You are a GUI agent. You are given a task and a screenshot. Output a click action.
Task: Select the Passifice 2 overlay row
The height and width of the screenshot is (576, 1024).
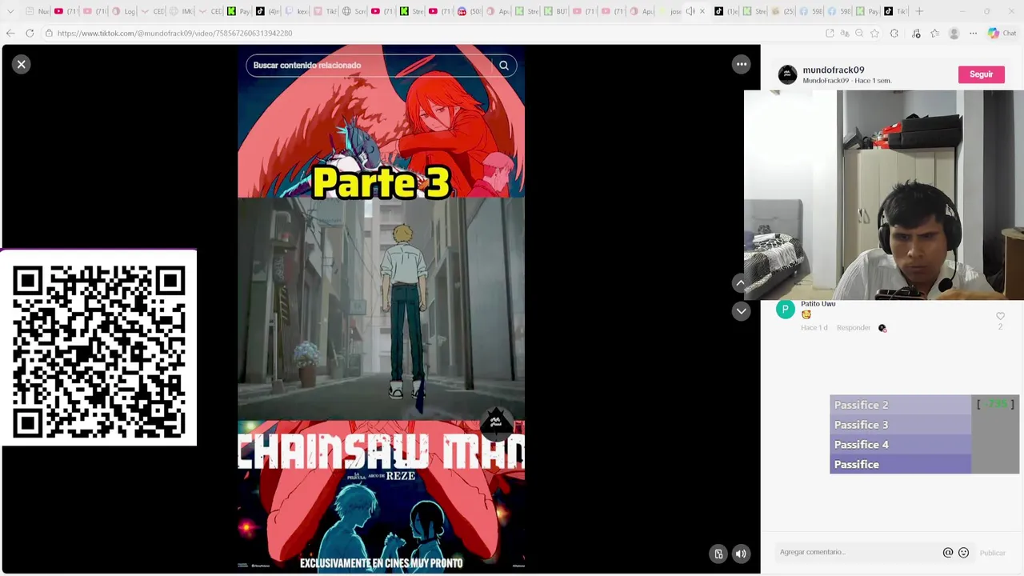pos(900,405)
